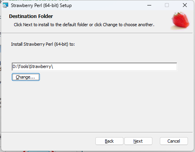
Task: Click the "Strawberry Perl (64-bit) Setup" title text
Action: pos(41,5)
